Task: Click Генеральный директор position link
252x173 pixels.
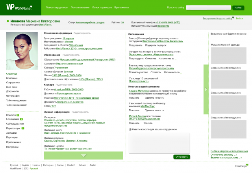Action: pyautogui.click(x=70, y=102)
